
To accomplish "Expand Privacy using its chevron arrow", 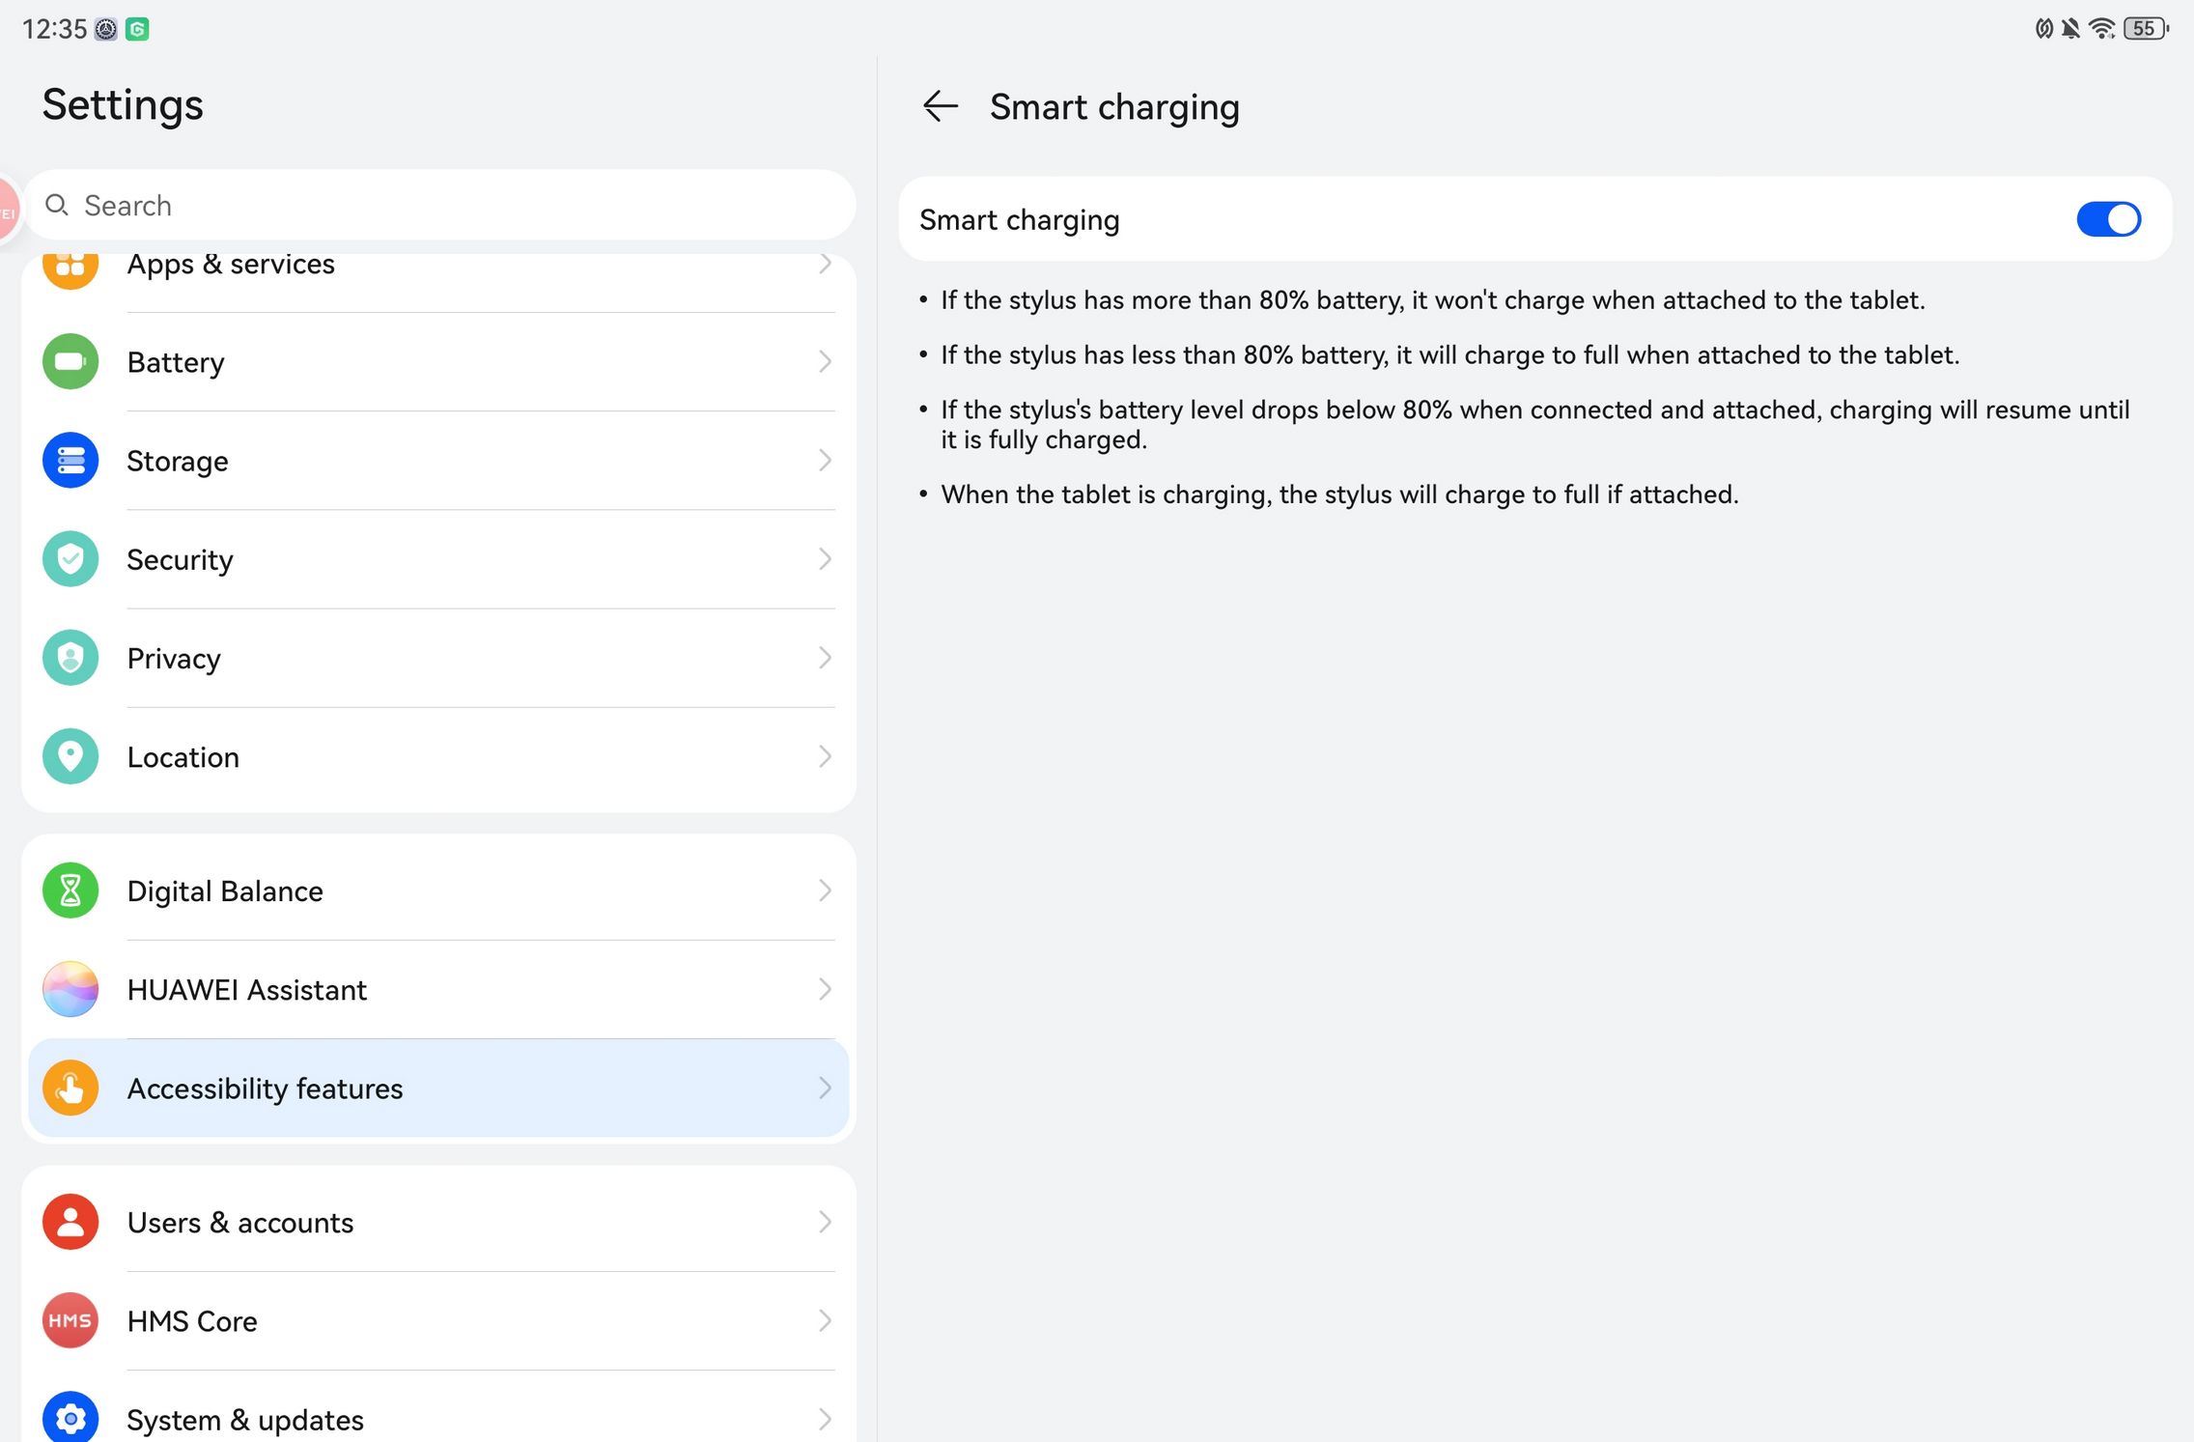I will pyautogui.click(x=824, y=658).
